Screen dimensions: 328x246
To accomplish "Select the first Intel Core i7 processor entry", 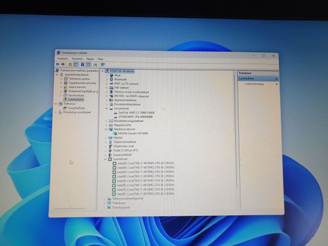I will point(146,163).
